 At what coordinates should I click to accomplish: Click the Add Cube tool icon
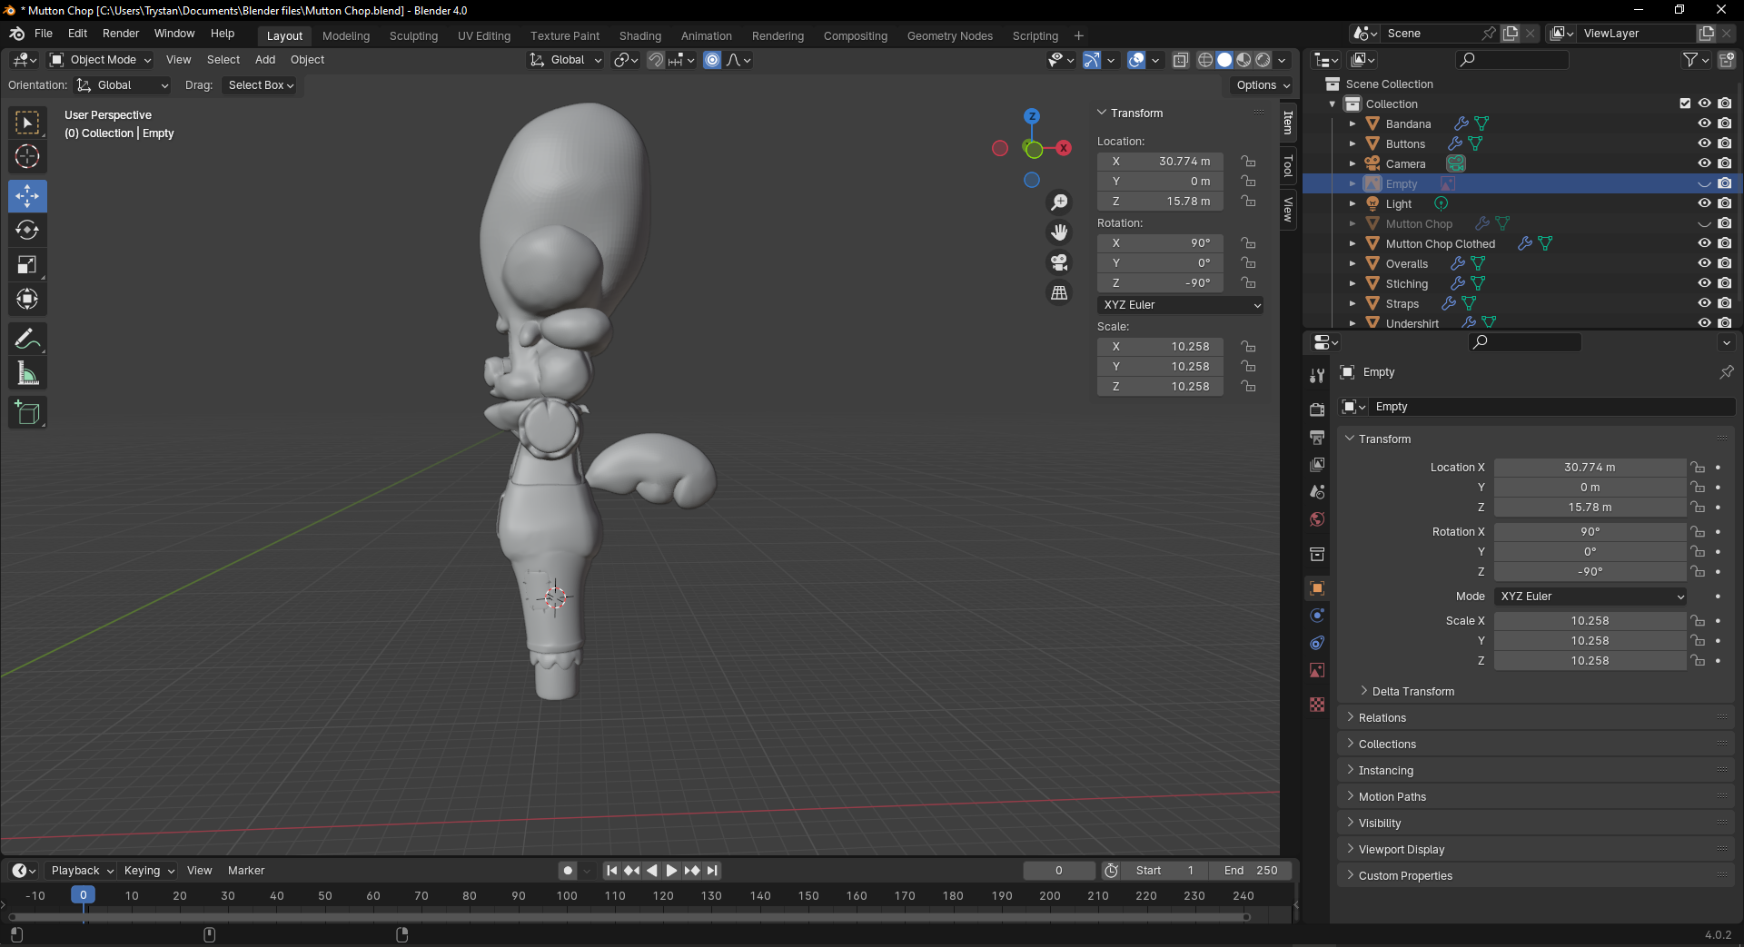point(27,413)
